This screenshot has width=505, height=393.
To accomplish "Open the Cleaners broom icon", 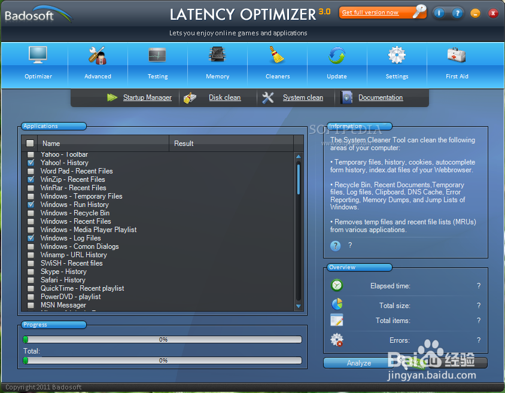I will [x=276, y=54].
